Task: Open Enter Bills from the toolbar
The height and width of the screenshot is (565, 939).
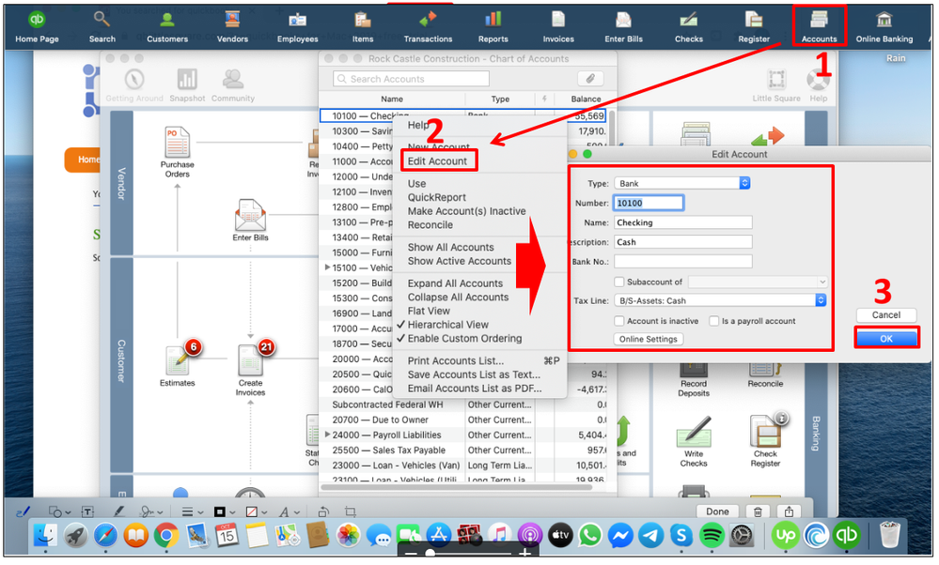Action: 623,27
